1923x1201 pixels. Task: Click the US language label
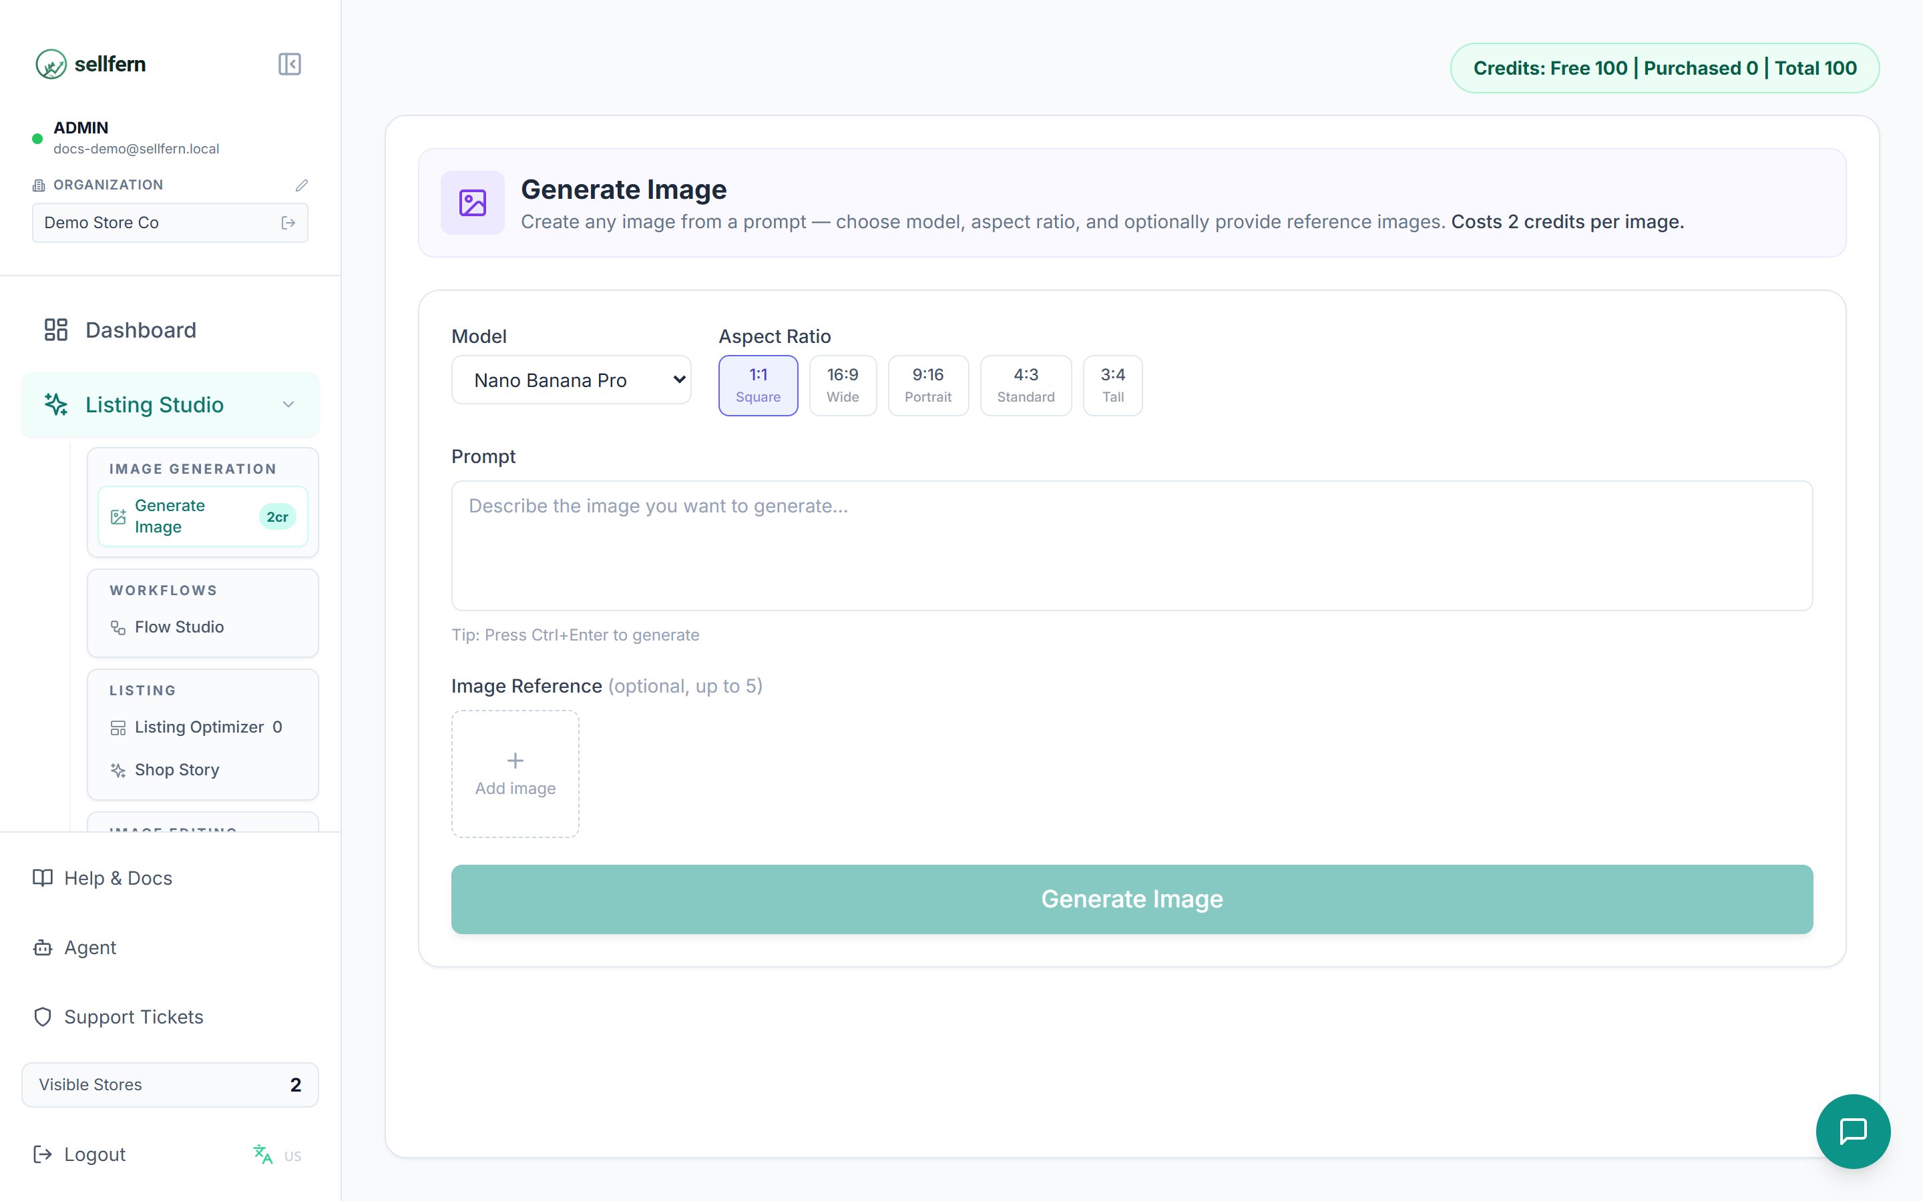(x=293, y=1156)
